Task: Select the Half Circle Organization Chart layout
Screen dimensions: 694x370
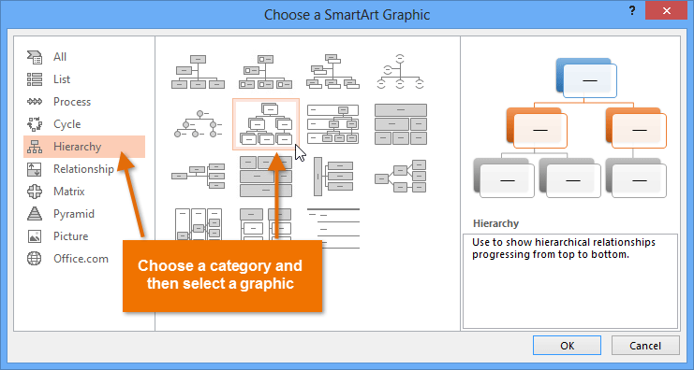Action: pos(401,72)
